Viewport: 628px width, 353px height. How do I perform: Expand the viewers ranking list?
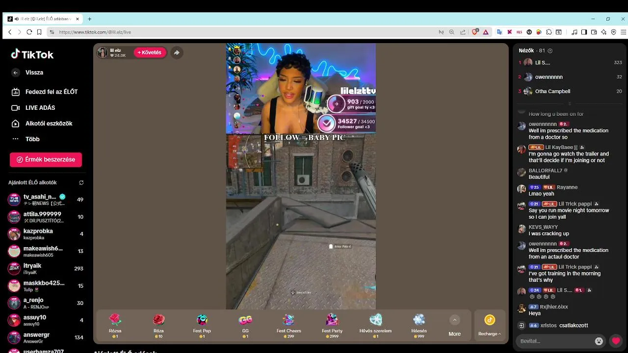[570, 104]
